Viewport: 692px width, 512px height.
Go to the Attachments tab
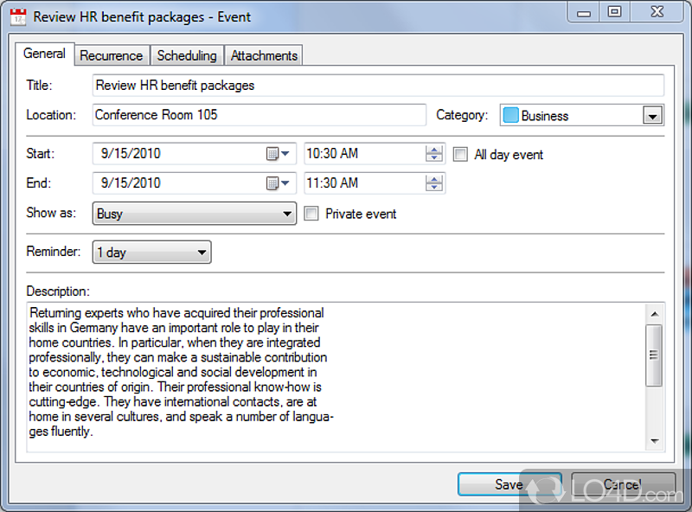point(264,55)
